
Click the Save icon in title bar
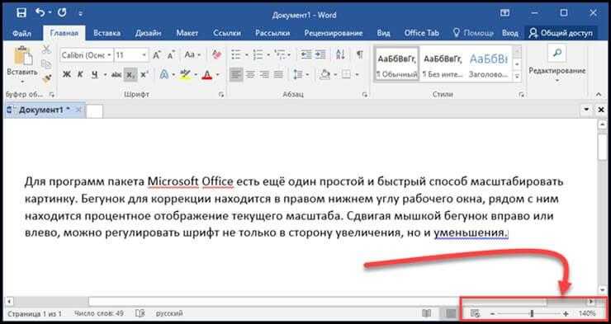point(21,13)
